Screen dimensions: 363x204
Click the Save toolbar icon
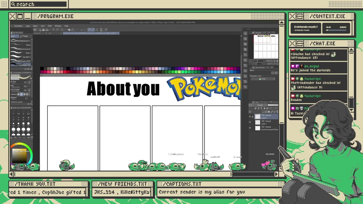pos(47,29)
